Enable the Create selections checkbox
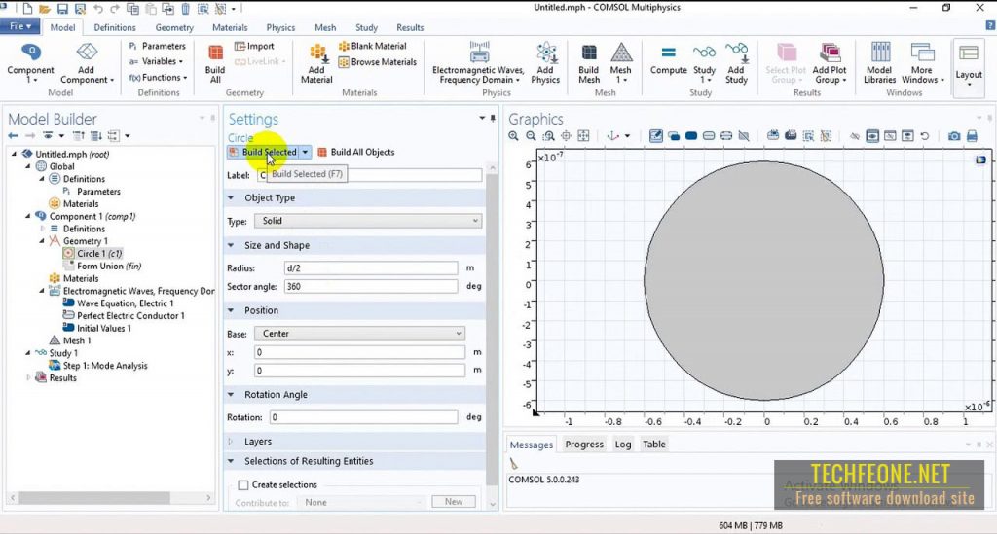 pyautogui.click(x=242, y=485)
